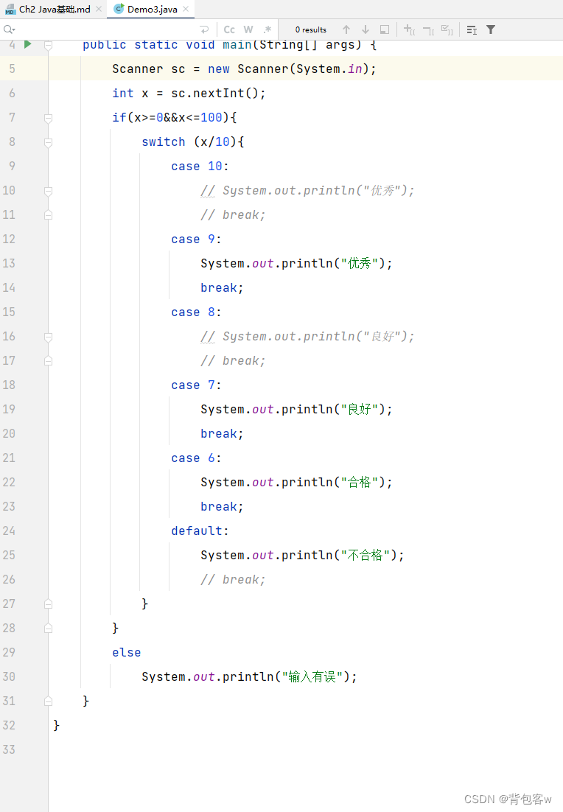Open search results in Find window
This screenshot has width=563, height=812.
[385, 29]
